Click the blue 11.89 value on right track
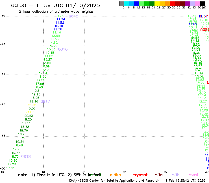 click(x=193, y=24)
